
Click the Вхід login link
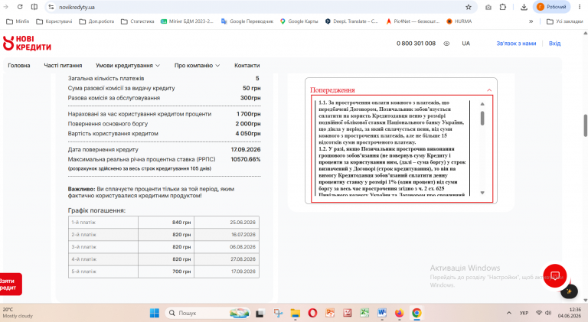coord(554,44)
